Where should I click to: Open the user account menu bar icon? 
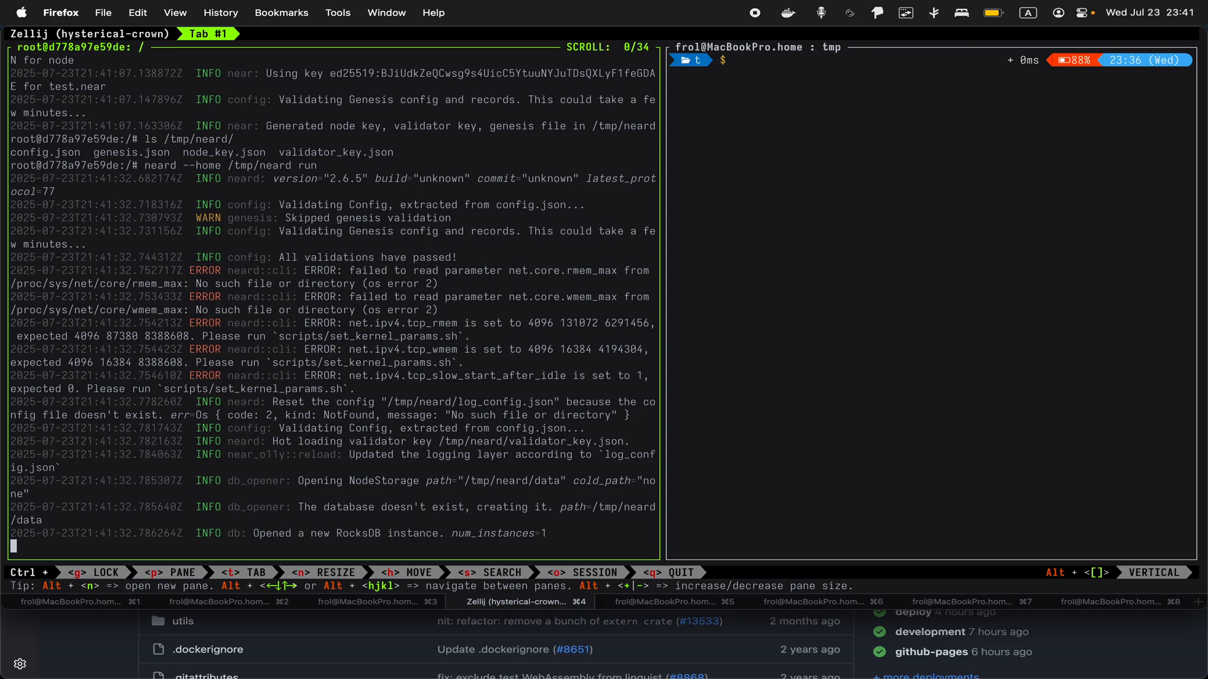[x=1058, y=13]
